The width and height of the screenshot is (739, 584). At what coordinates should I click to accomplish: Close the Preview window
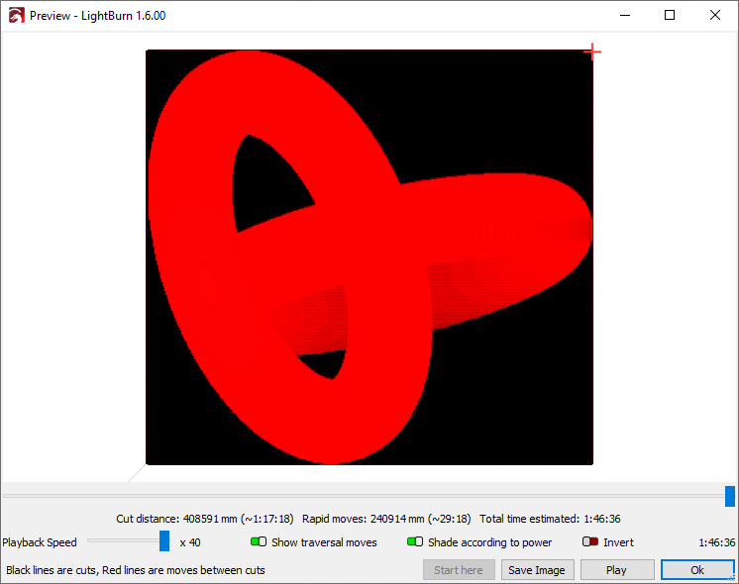[x=715, y=16]
